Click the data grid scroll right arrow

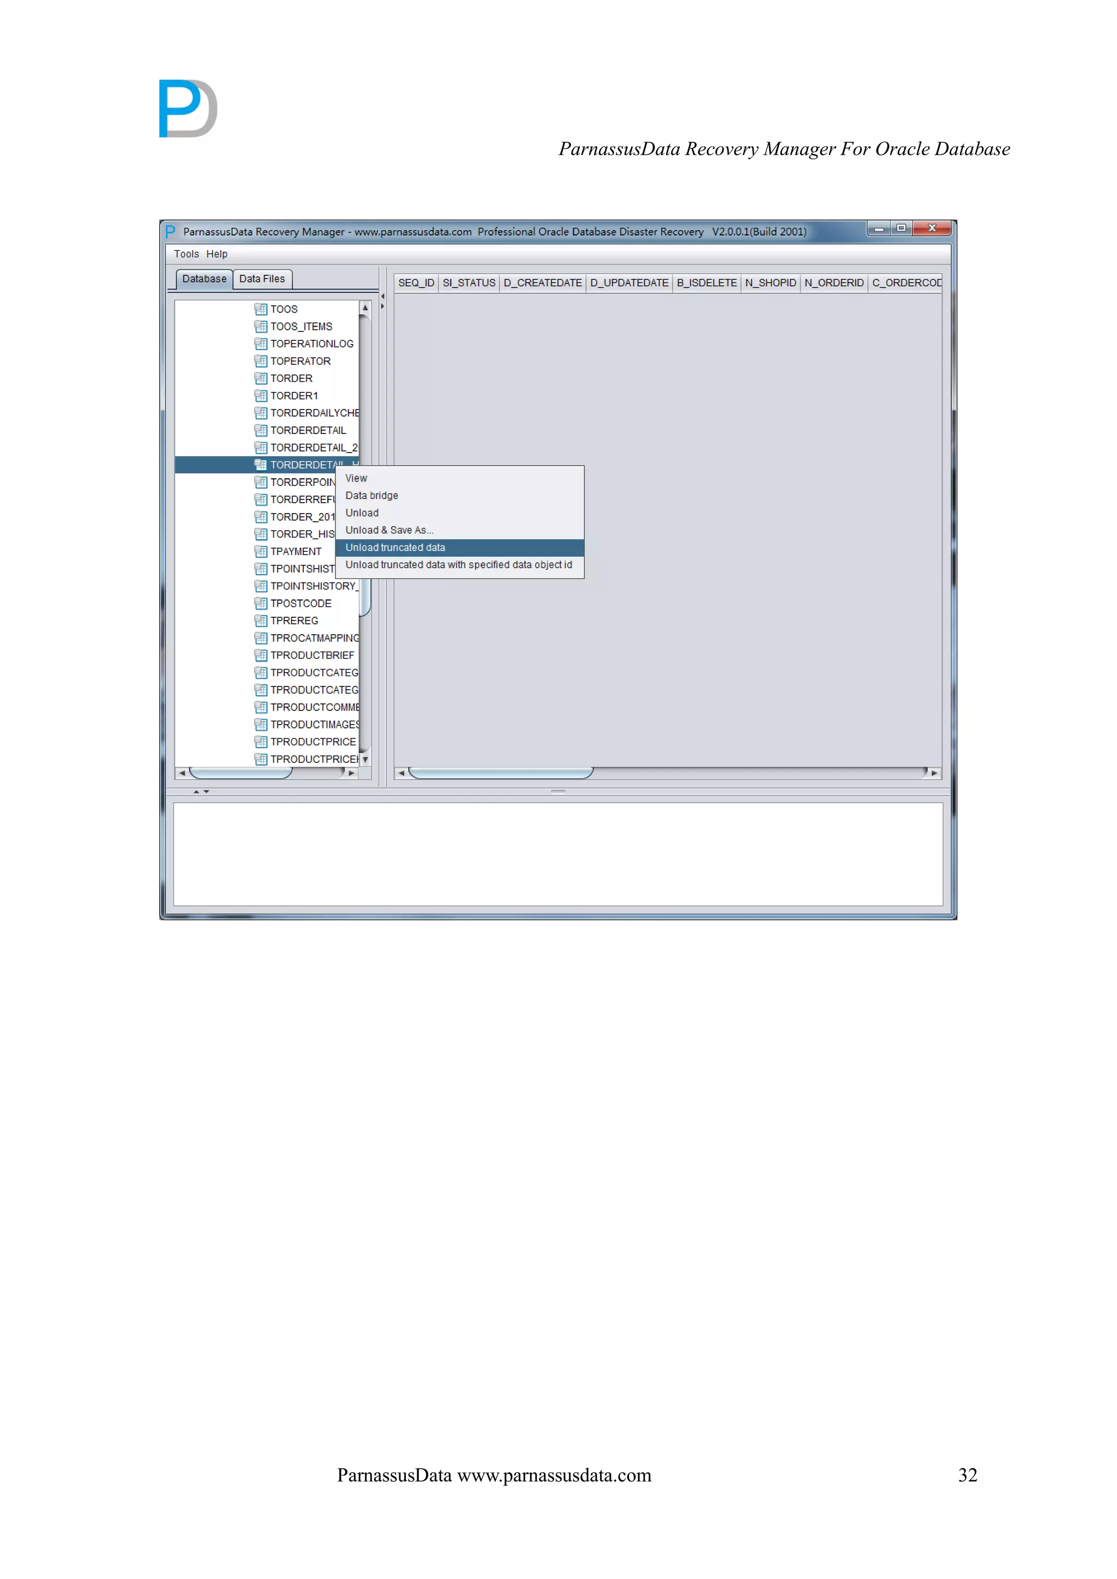pyautogui.click(x=935, y=773)
